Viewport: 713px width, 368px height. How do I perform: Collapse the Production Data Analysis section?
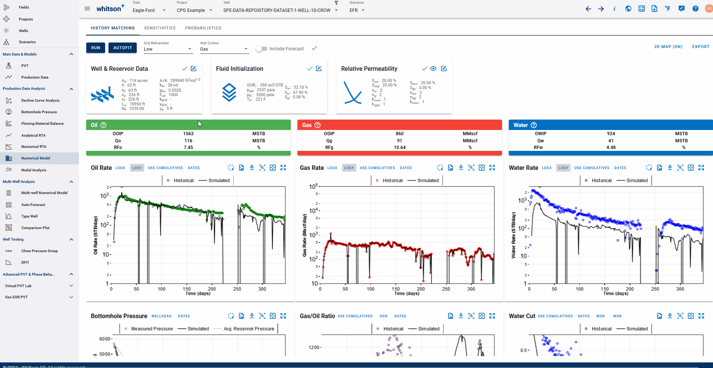pyautogui.click(x=71, y=89)
